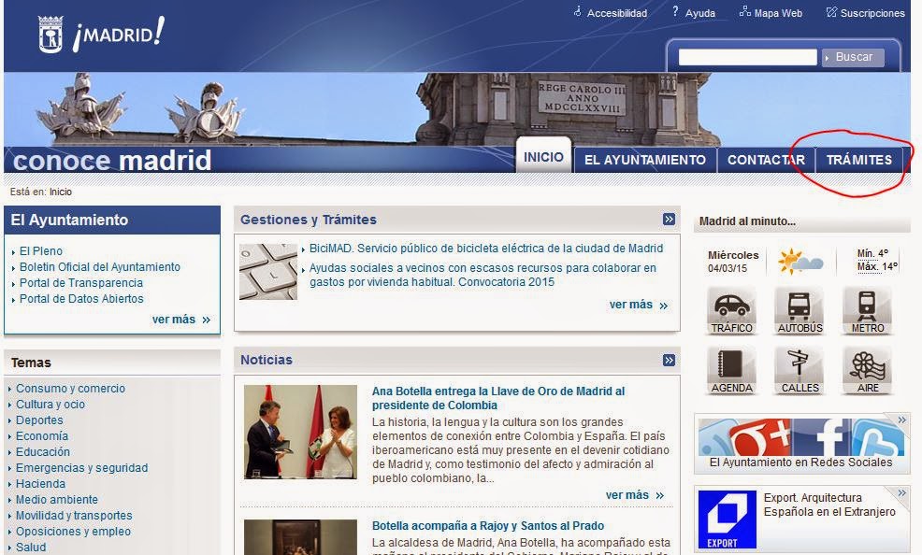Open the Autobús bus icon
Image resolution: width=922 pixels, height=555 pixels.
pos(800,311)
